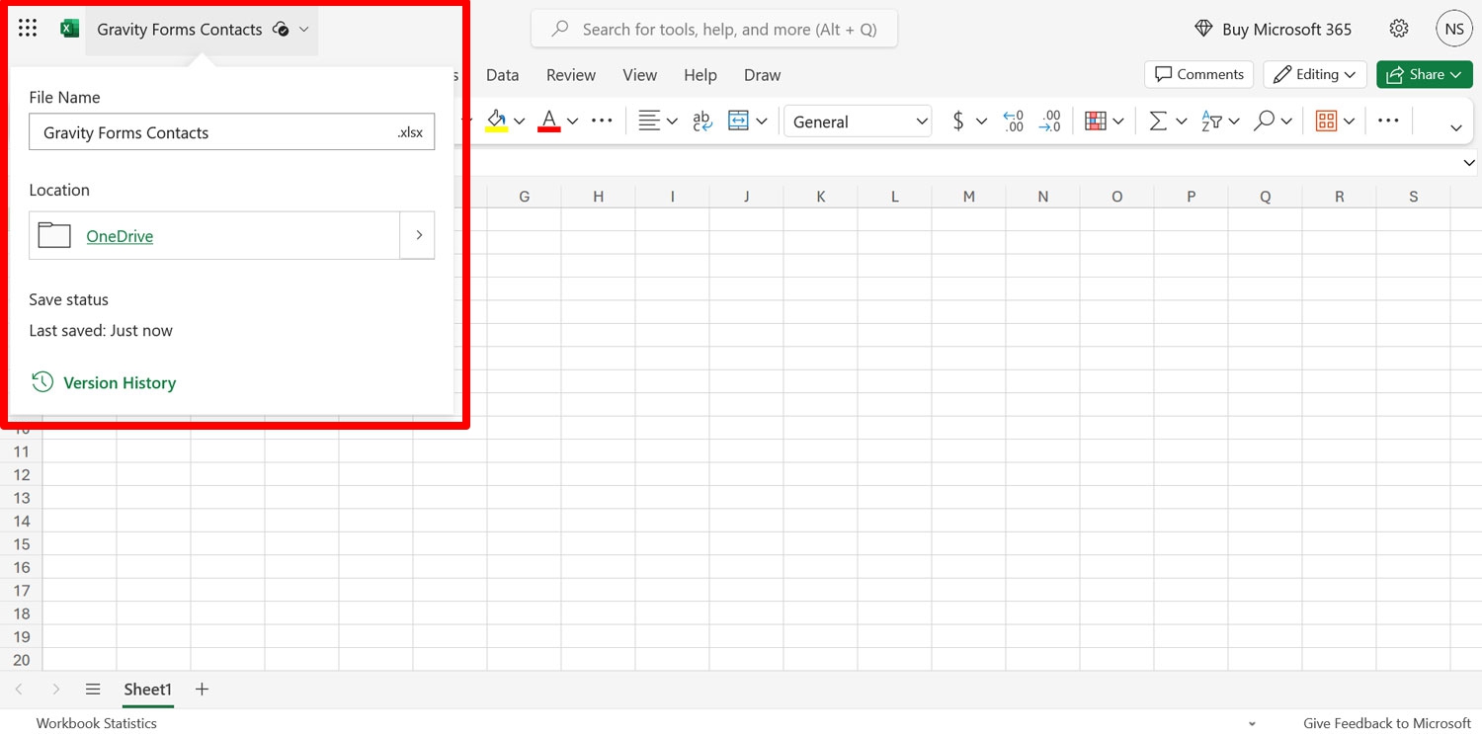Click the conditional formatting icon
1482x734 pixels.
[1095, 121]
